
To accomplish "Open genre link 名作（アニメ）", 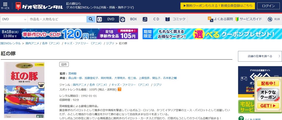I will (x=98, y=85).
